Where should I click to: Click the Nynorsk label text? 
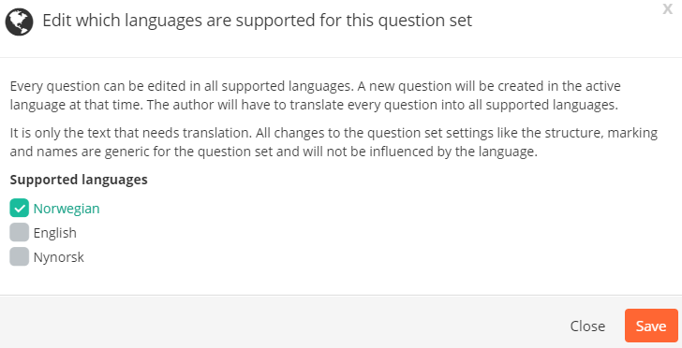[x=59, y=257]
